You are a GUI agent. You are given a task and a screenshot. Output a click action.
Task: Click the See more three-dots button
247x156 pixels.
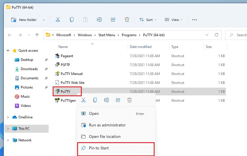(x=195, y=20)
